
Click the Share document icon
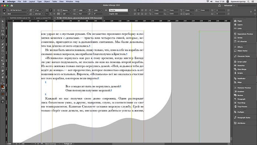(219, 6)
